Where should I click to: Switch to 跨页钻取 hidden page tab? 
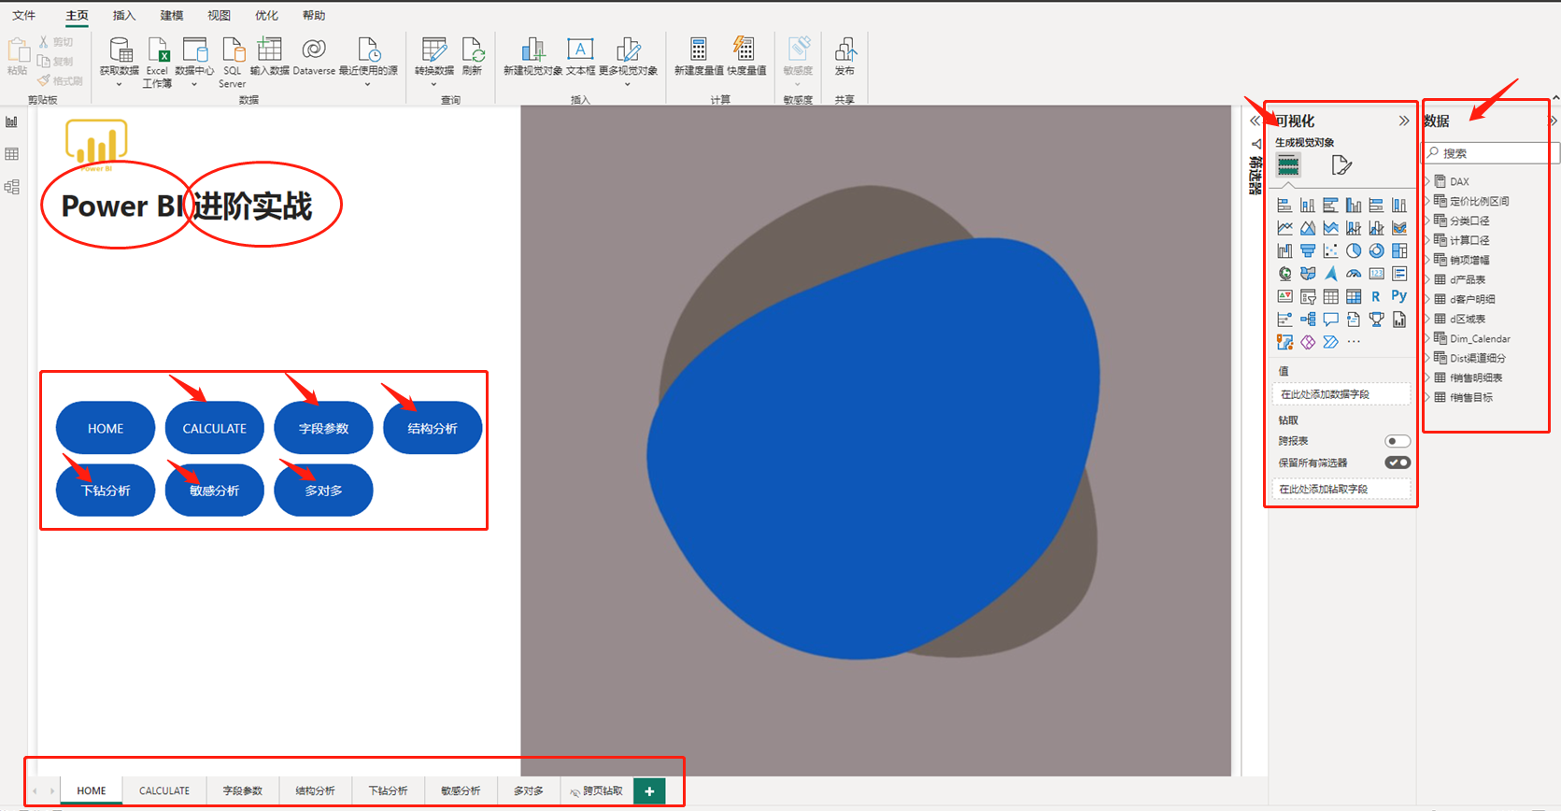597,790
